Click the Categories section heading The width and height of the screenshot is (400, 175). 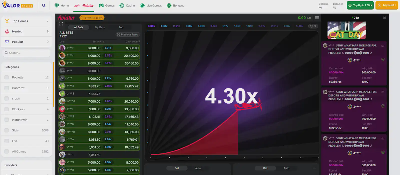tap(12, 67)
